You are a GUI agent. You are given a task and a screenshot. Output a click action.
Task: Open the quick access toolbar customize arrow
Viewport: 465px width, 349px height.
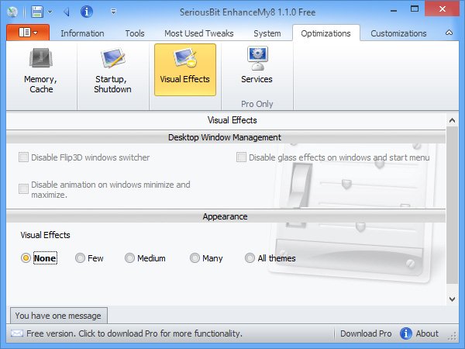[113, 12]
